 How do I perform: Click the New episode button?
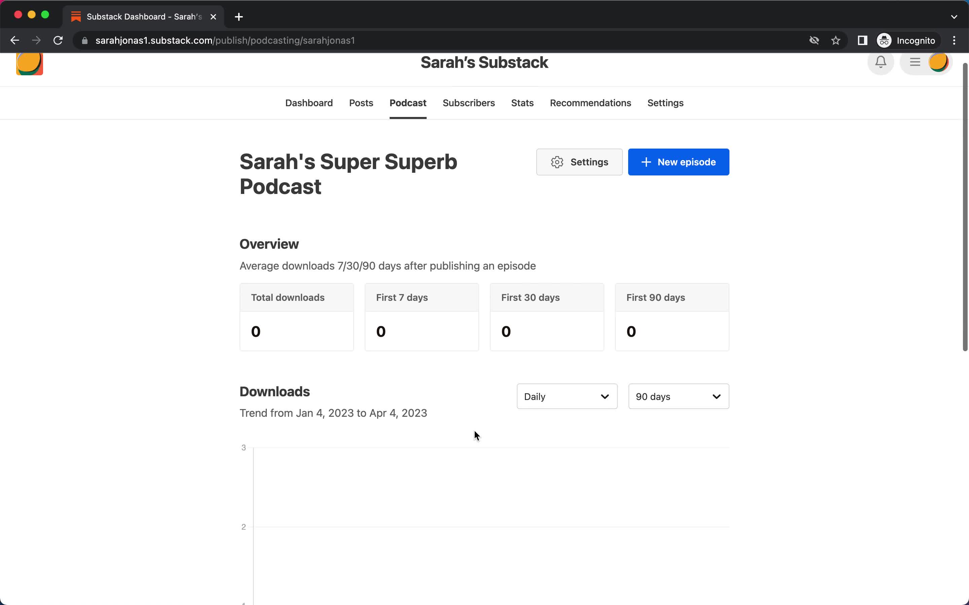point(678,162)
